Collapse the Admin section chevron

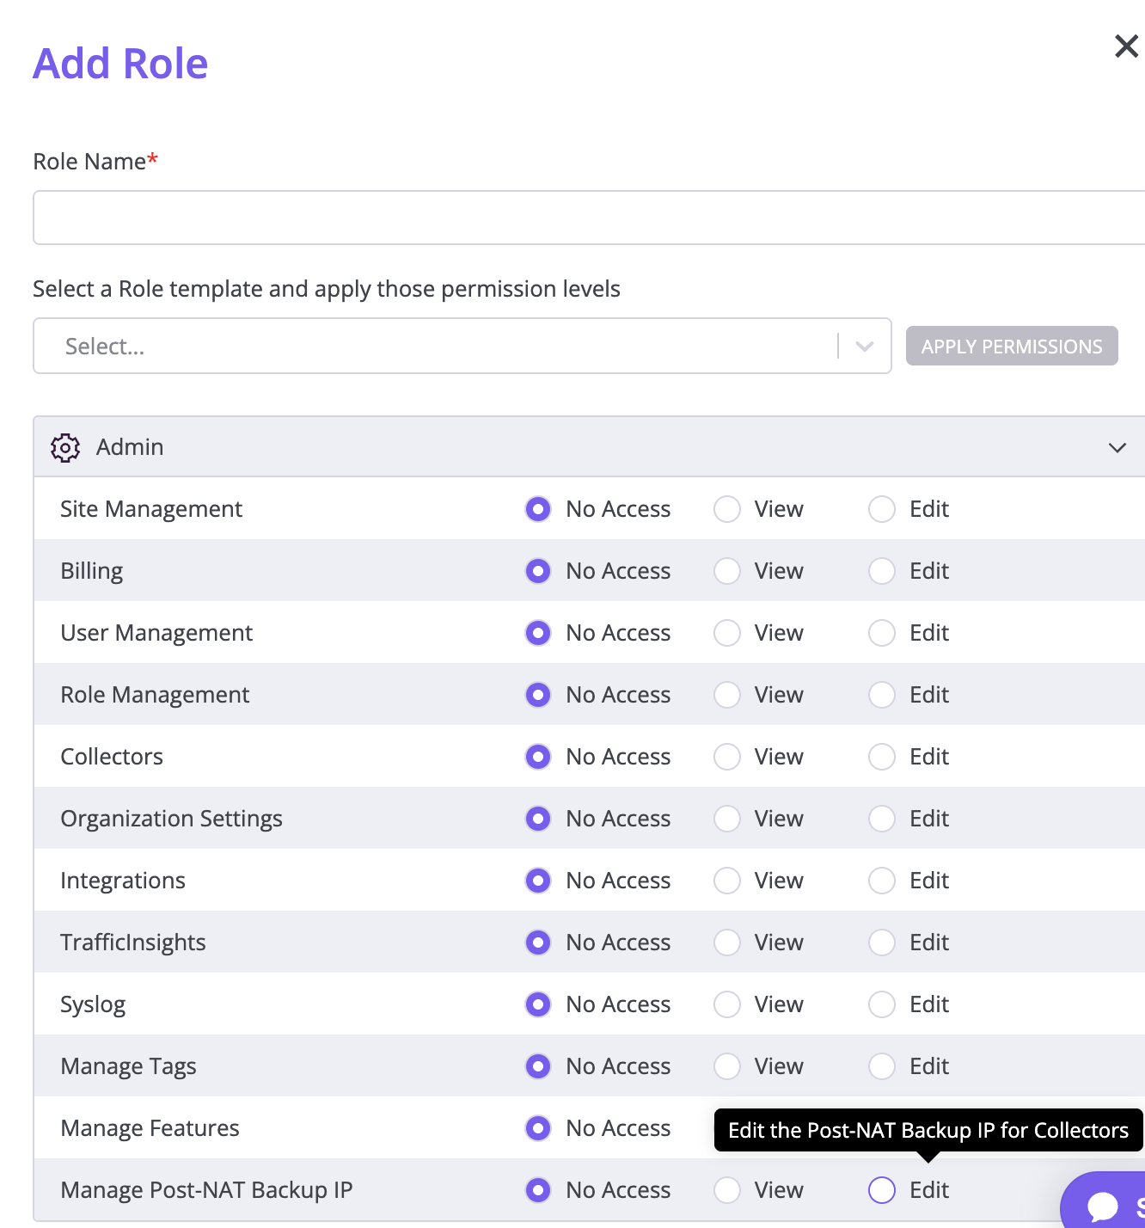click(x=1117, y=447)
